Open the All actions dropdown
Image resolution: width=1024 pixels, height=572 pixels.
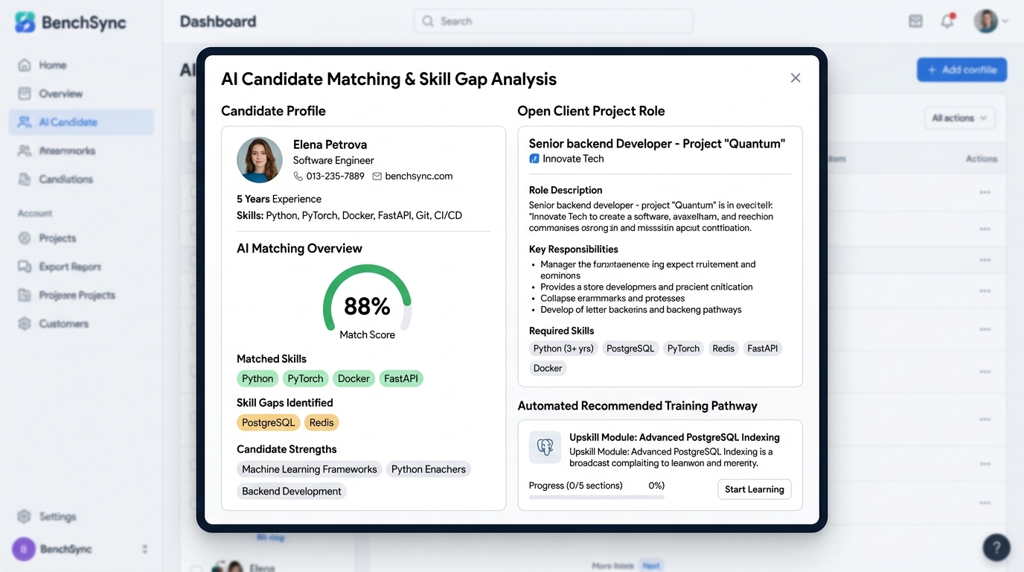(x=959, y=118)
